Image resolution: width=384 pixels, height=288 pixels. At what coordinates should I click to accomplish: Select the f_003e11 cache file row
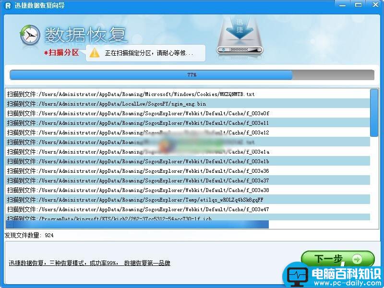click(x=188, y=123)
